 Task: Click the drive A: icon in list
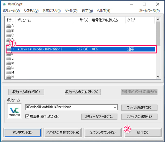tap(8, 26)
